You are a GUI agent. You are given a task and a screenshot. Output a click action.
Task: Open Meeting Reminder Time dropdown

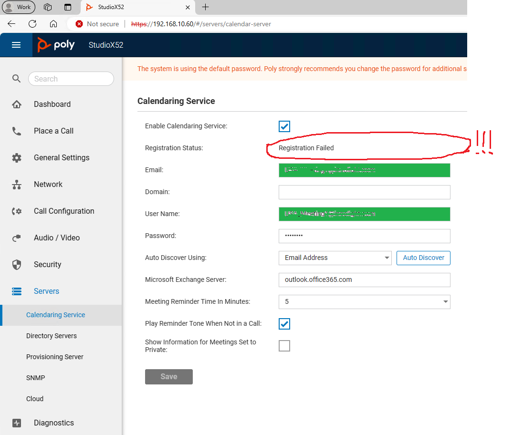(x=365, y=301)
